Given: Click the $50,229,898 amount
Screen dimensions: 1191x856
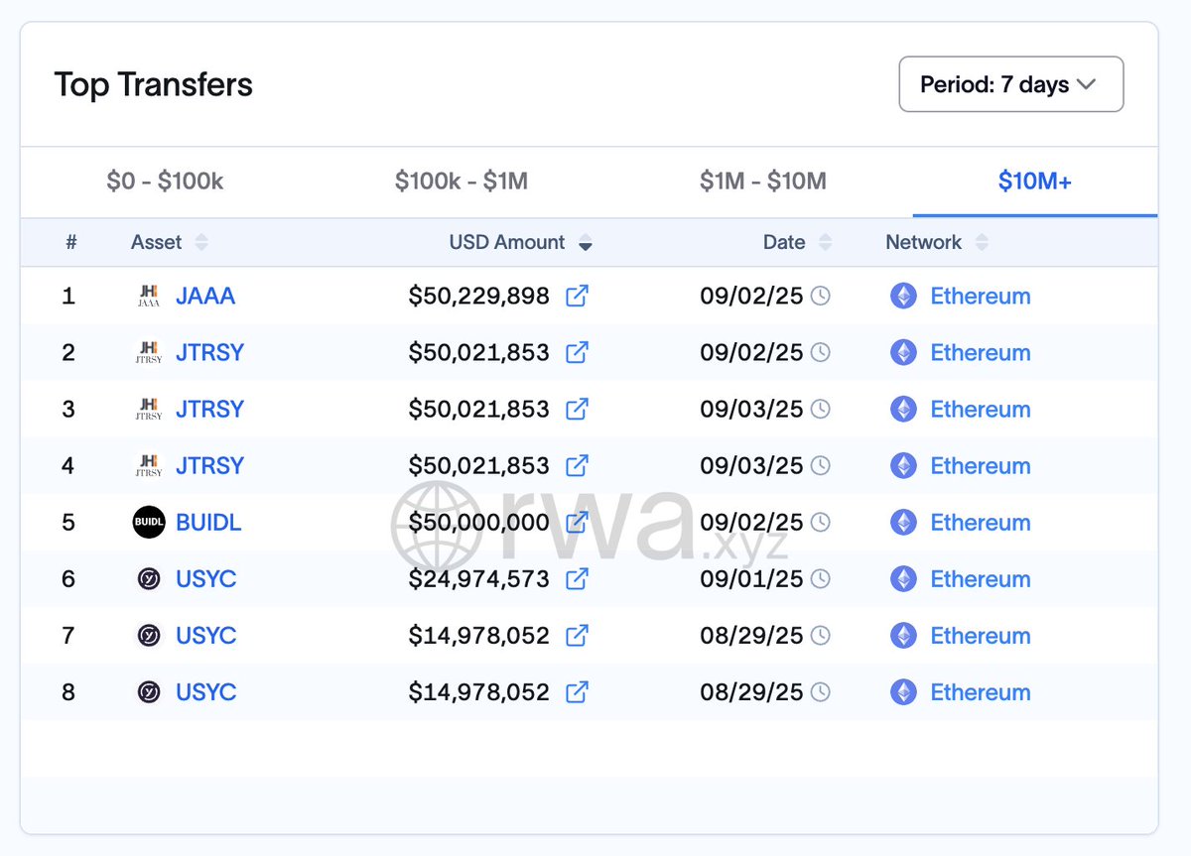Looking at the screenshot, I should 478,296.
